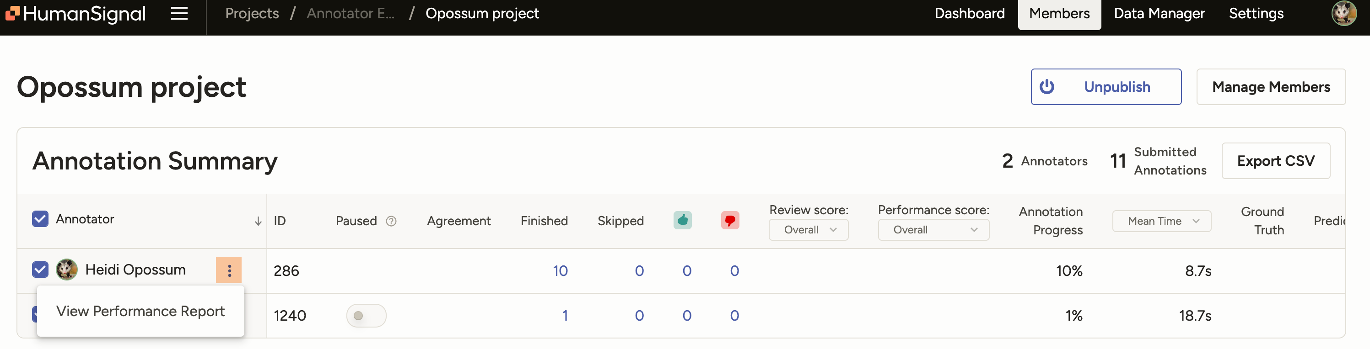The height and width of the screenshot is (349, 1370).
Task: Click the HumanSignal logo
Action: coord(76,14)
